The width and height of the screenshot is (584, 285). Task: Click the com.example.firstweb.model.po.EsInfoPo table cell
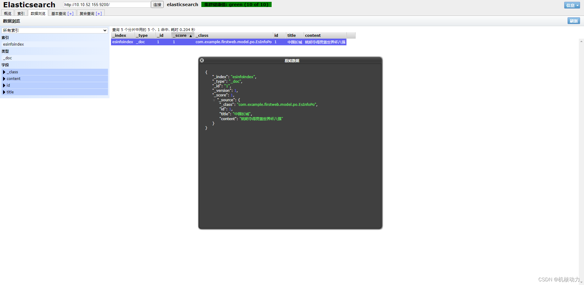234,42
